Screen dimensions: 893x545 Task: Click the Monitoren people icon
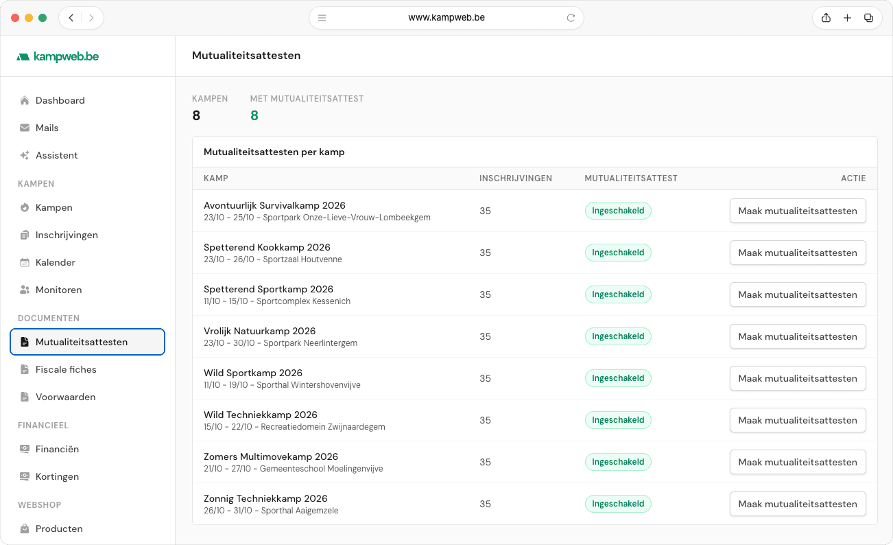click(x=25, y=290)
